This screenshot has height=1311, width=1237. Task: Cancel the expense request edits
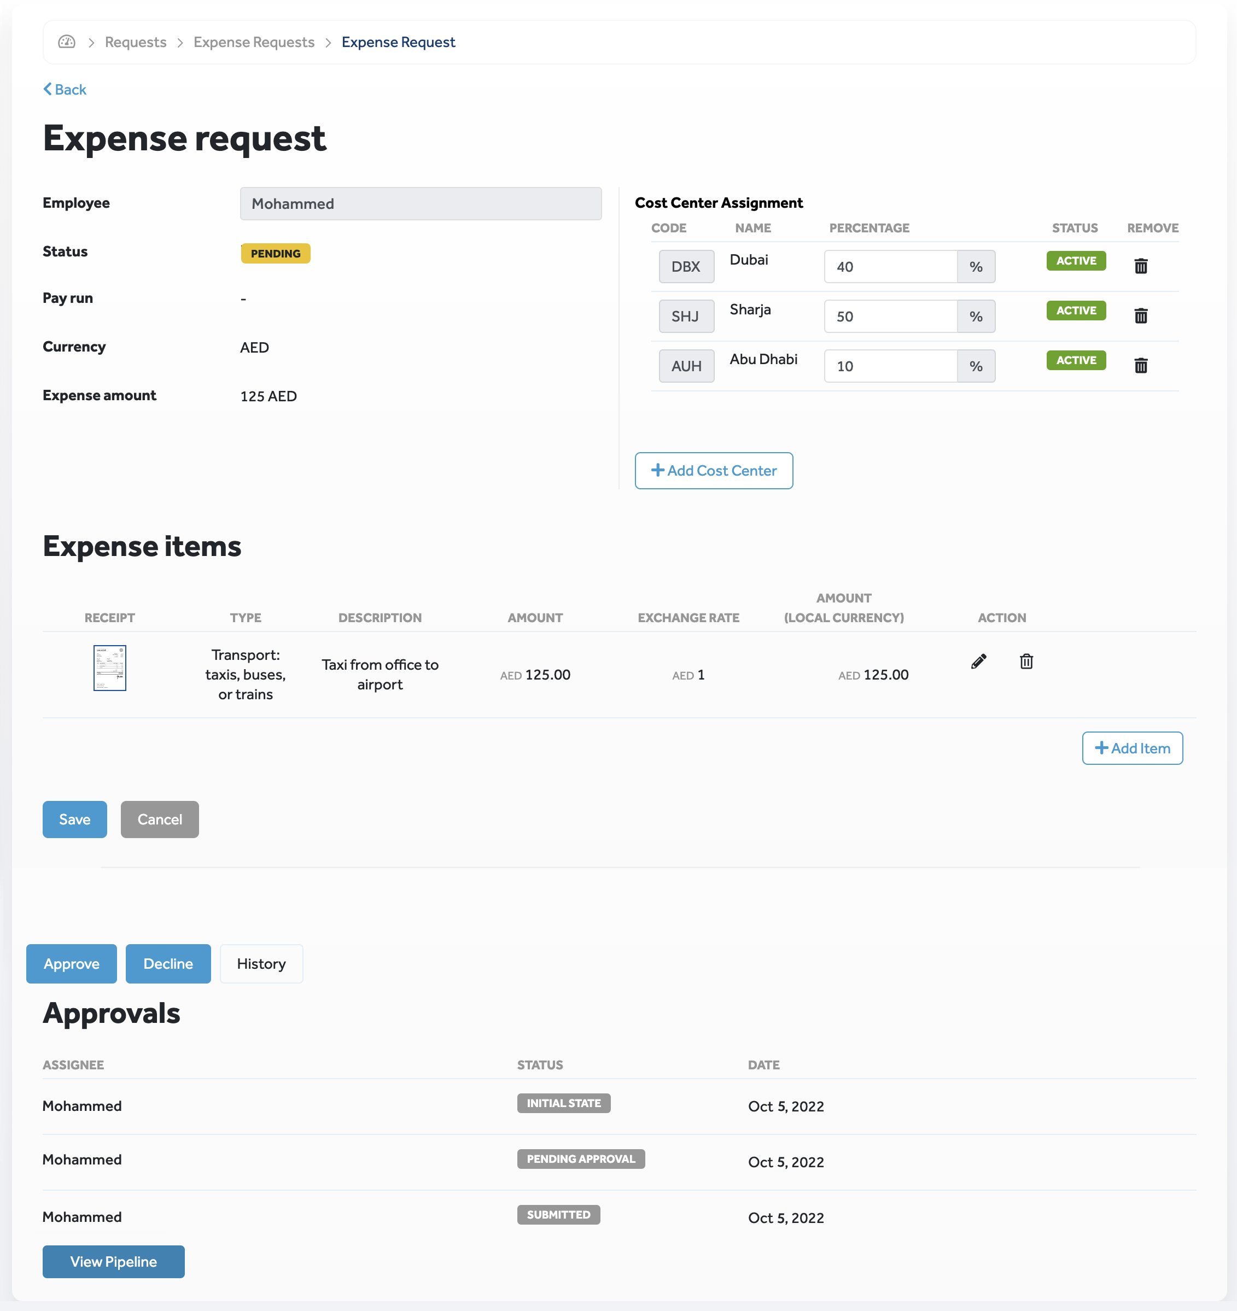tap(160, 820)
